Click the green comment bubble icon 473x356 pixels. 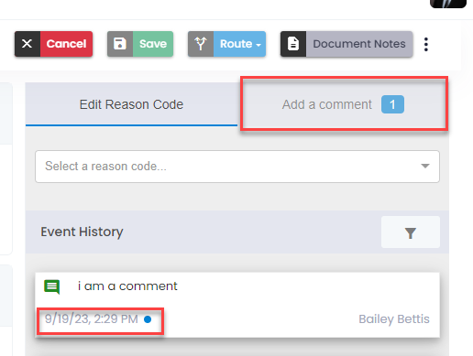coord(52,286)
